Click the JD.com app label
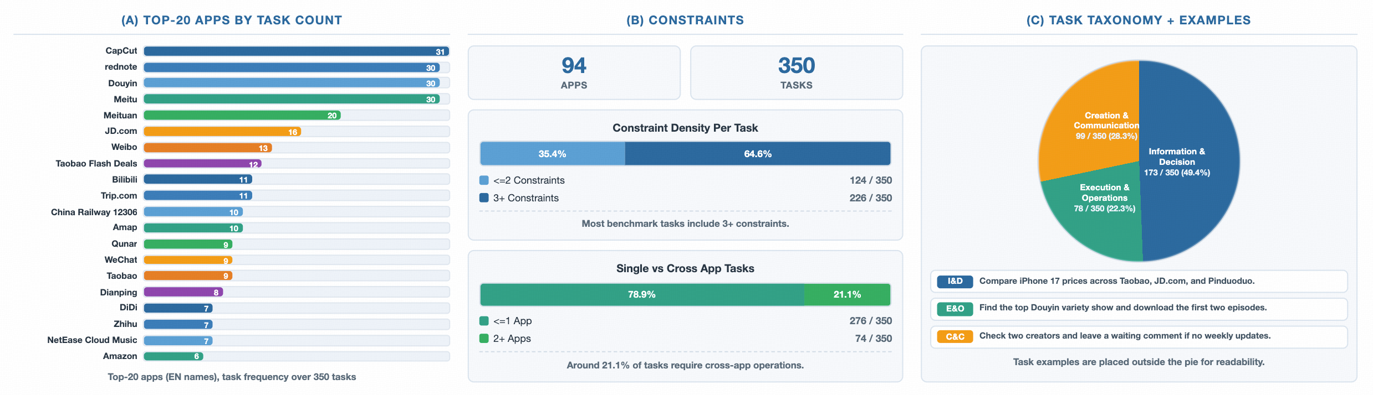Image resolution: width=1373 pixels, height=395 pixels. pyautogui.click(x=121, y=131)
